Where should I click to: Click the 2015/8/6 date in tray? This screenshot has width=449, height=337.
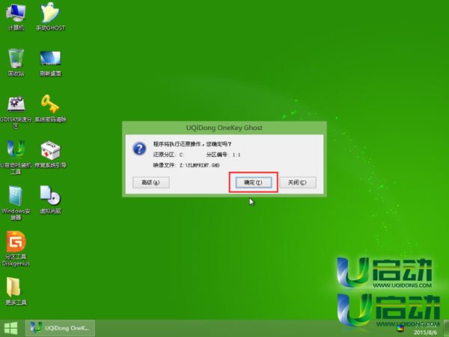pos(425,333)
